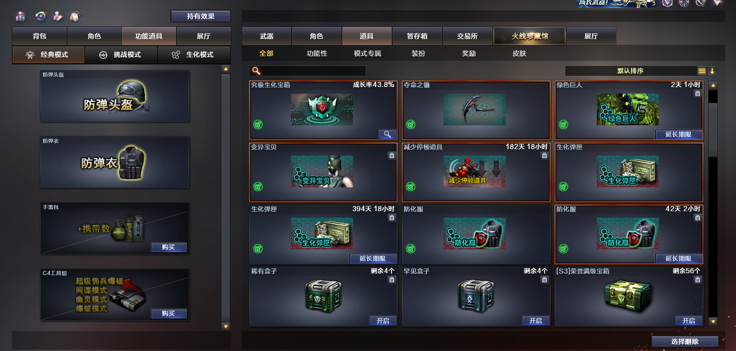
Task: Switch to the 火线珍藏馆 tab
Action: point(530,36)
